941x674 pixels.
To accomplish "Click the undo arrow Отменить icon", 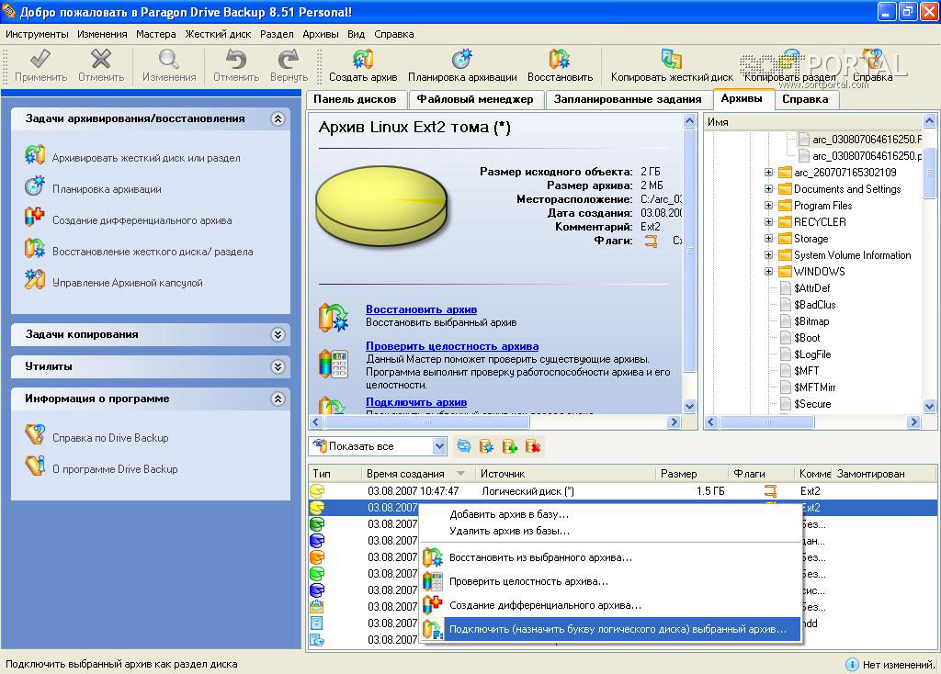I will [x=236, y=59].
